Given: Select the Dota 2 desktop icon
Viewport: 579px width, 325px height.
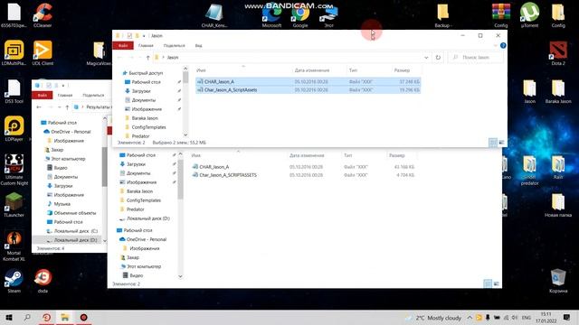Looking at the screenshot, I should point(558,52).
